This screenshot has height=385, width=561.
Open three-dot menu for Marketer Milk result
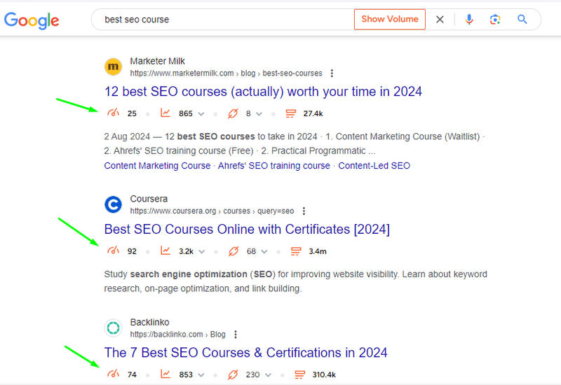point(332,73)
